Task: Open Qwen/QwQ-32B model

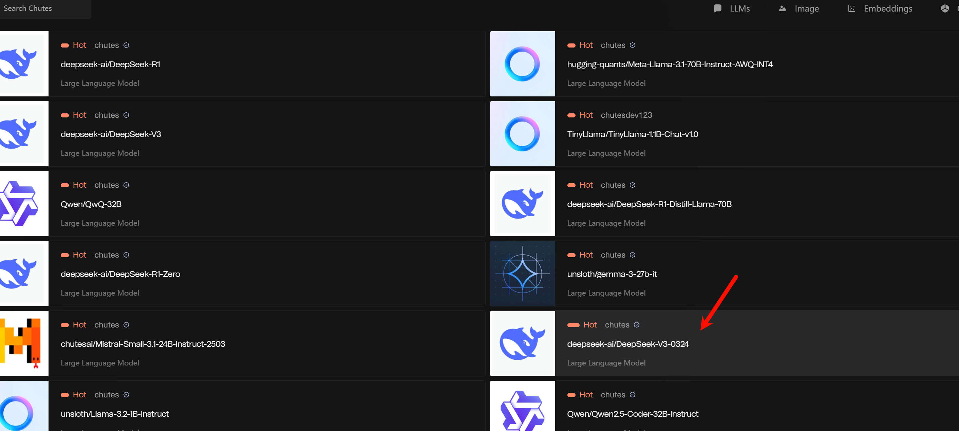Action: 91,204
